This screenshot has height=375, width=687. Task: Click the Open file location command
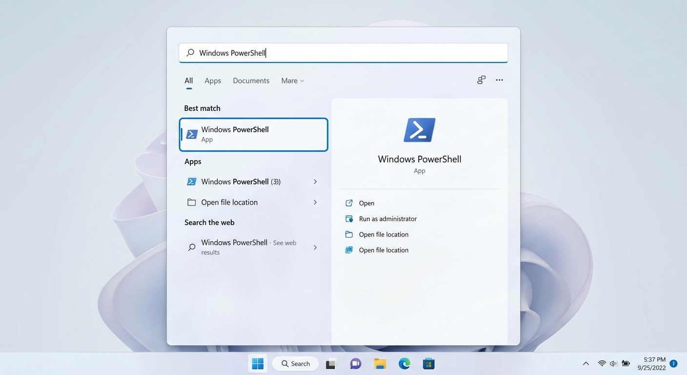[x=384, y=234]
